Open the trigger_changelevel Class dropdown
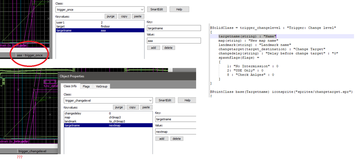Viewport: 358px width, 160px height. [x=150, y=100]
